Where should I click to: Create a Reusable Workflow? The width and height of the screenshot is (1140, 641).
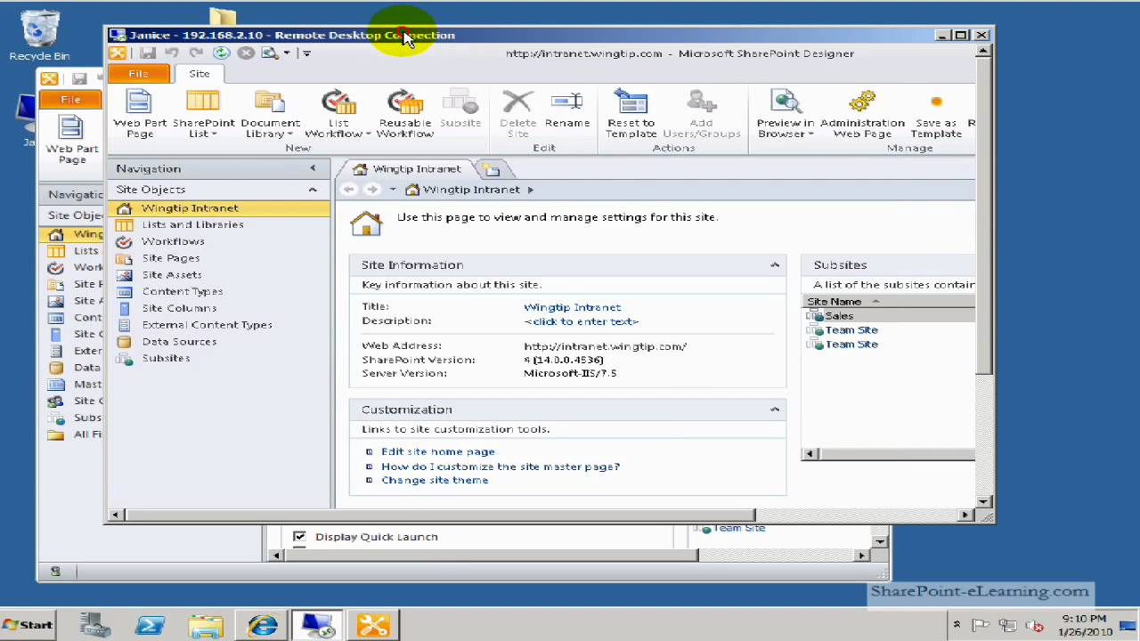point(405,114)
